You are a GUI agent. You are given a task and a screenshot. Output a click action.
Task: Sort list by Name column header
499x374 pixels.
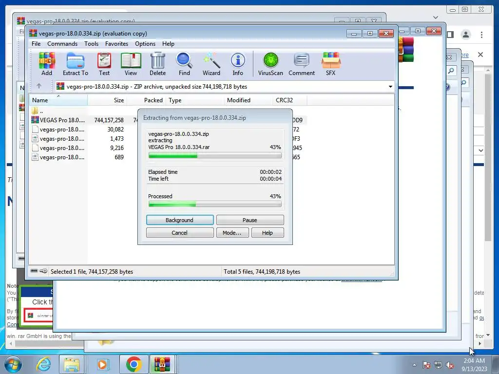pos(58,100)
